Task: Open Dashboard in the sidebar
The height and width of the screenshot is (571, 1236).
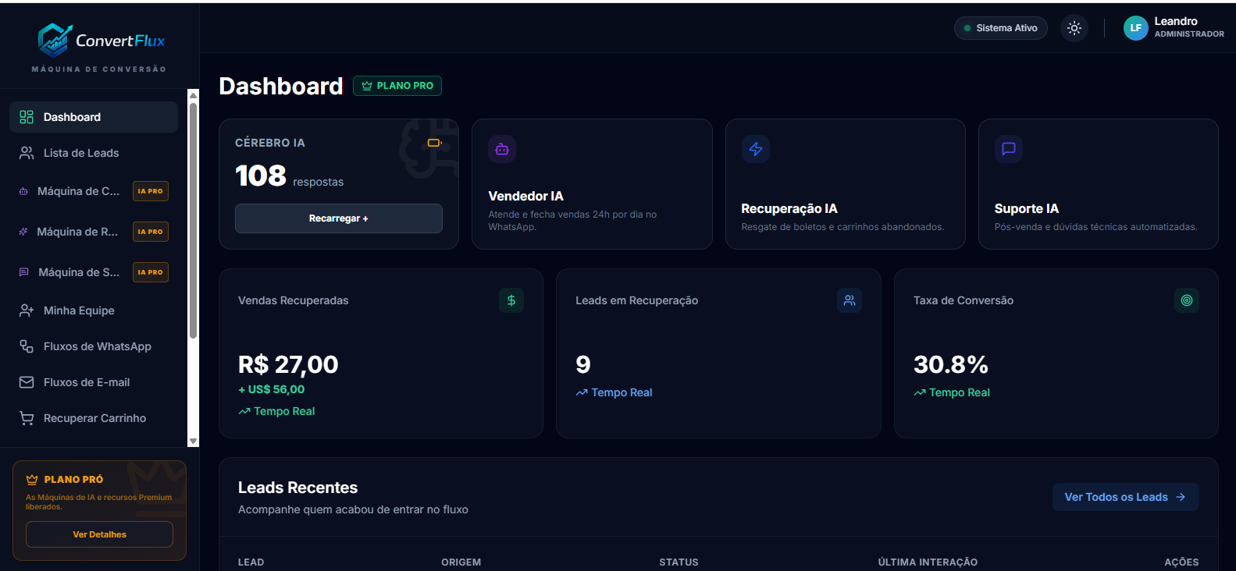Action: pos(94,117)
